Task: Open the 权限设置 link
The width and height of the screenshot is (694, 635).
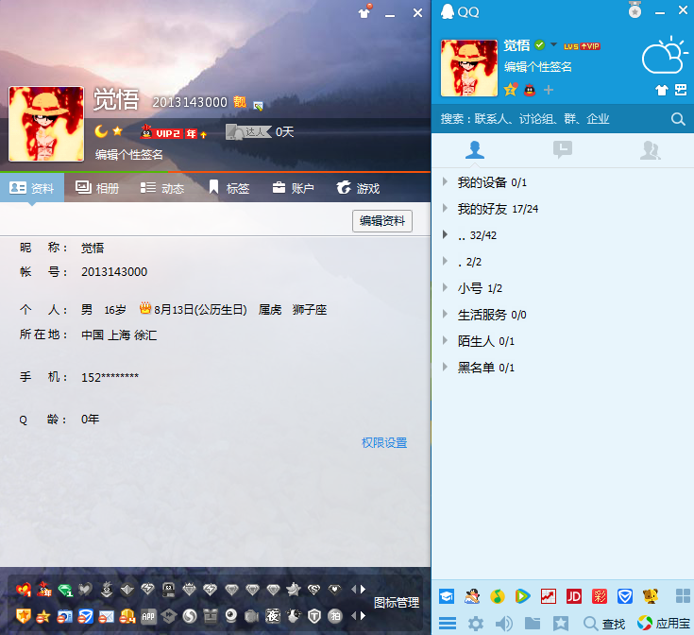Action: [x=384, y=443]
